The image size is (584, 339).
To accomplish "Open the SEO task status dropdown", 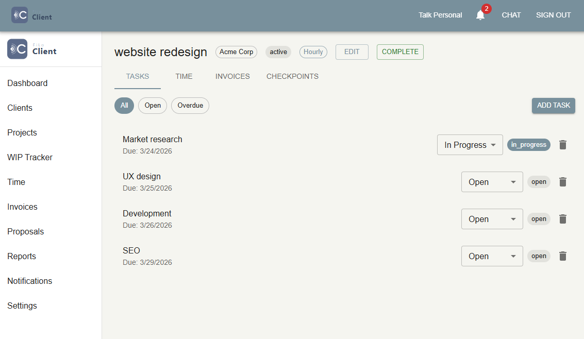I will point(492,256).
